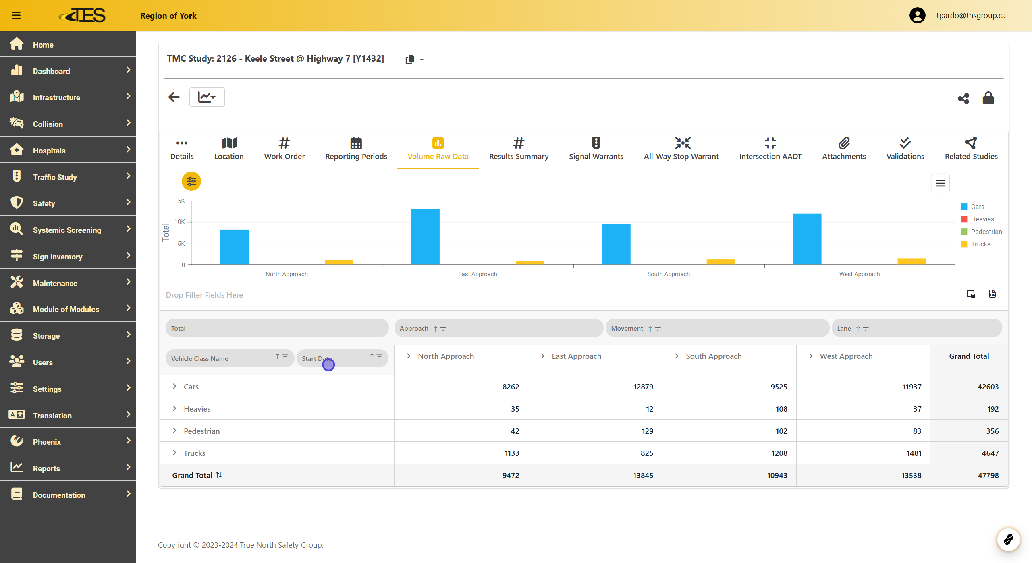Screen dimensions: 1032x563
Task: Expand the Cars row
Action: point(174,386)
